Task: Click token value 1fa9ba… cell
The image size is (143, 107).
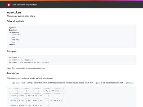Action: pyautogui.click(x=22, y=96)
